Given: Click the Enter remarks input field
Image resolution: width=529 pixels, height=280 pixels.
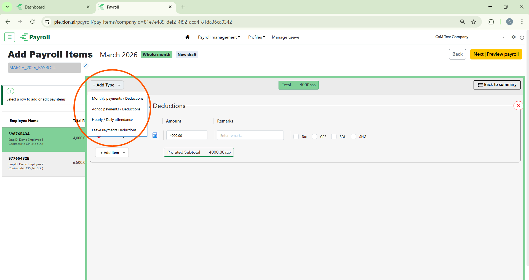Looking at the screenshot, I should click(250, 135).
